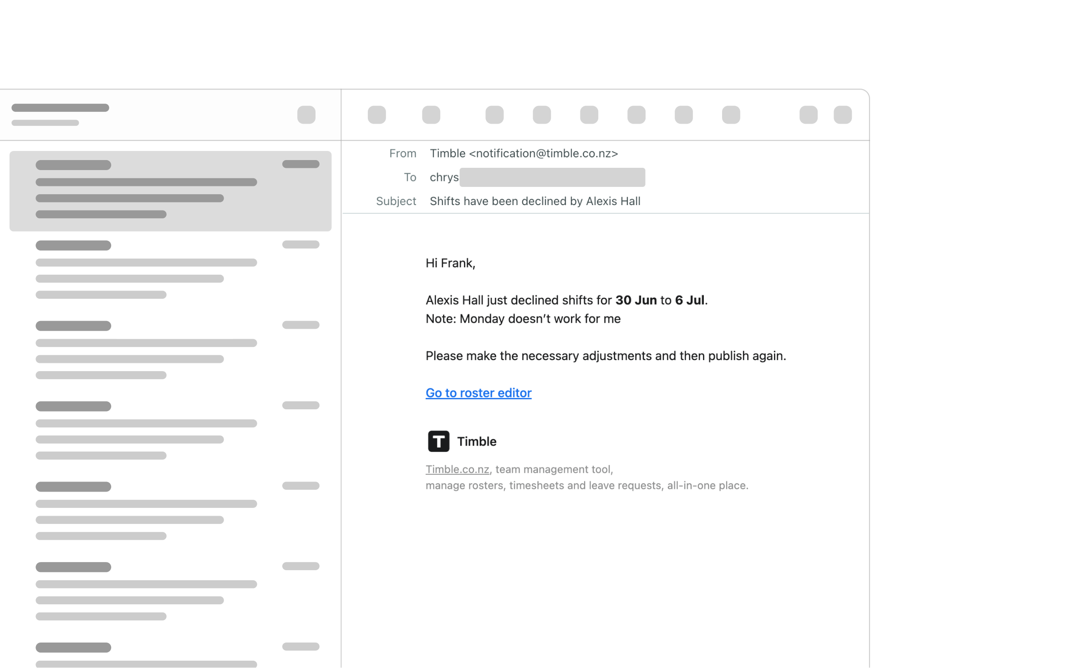Click "manage rosters, timesheets and leave requests" line
This screenshot has height=668, width=1069.
(587, 486)
